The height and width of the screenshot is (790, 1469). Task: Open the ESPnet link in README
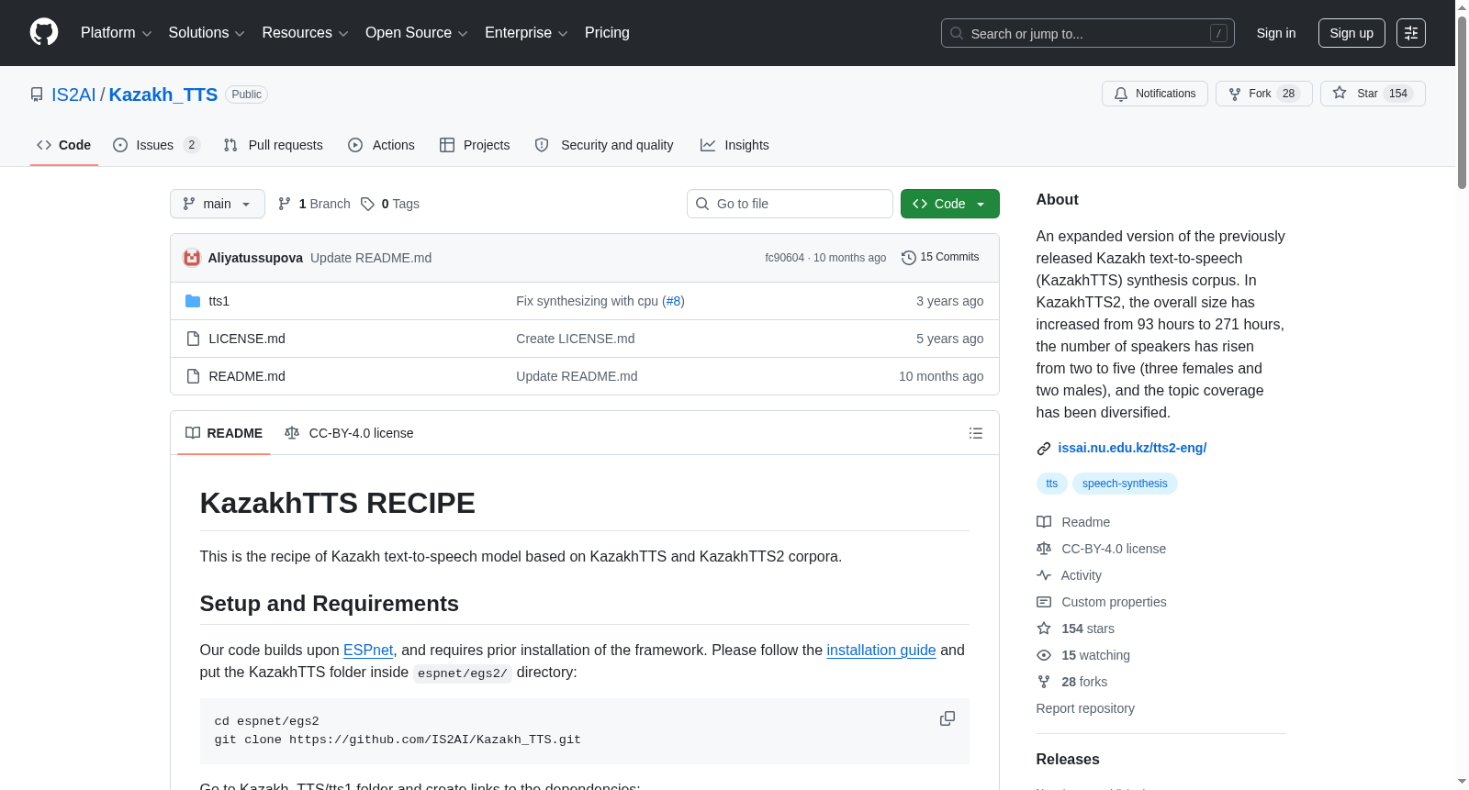click(368, 651)
